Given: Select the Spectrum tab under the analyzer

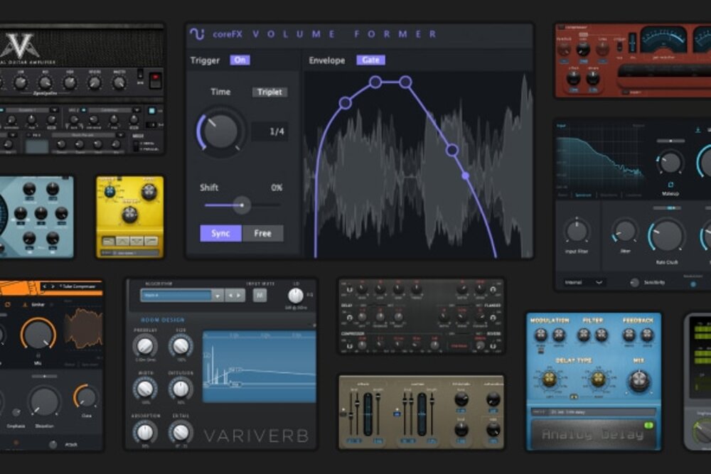Looking at the screenshot, I should 584,195.
